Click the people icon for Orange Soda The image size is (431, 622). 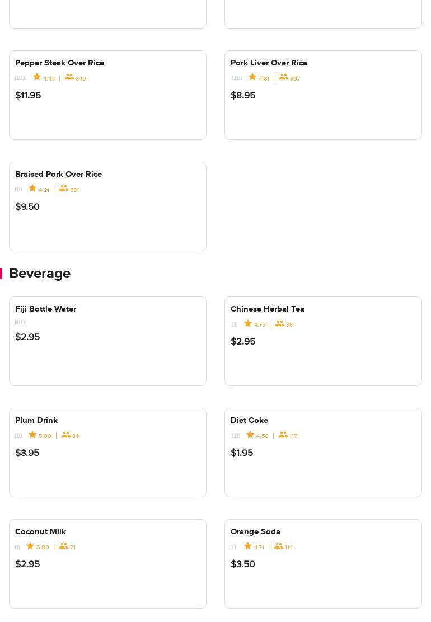coord(279,546)
